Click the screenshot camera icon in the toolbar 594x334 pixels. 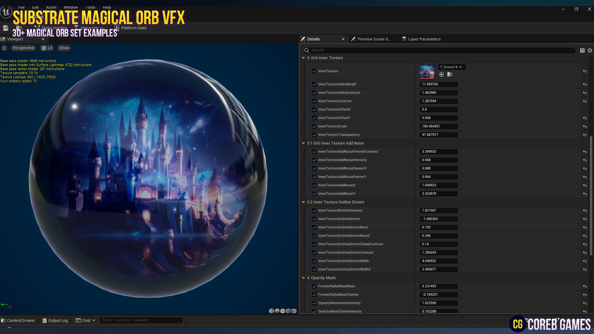19,28
